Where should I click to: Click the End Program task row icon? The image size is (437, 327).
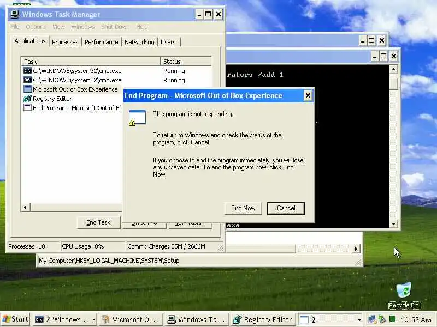point(28,107)
